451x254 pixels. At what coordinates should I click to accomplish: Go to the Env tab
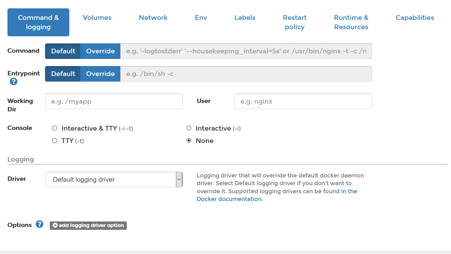click(x=201, y=18)
